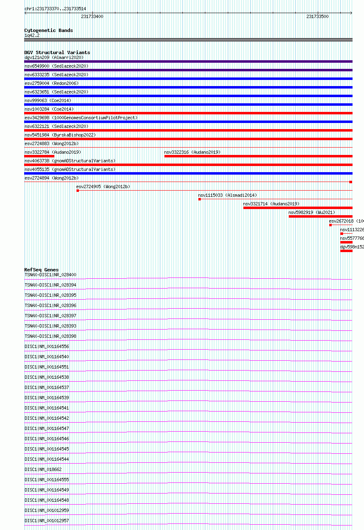This screenshot has width=364, height=530.
Task: Click the red start marker of nsv1115033
Action: point(200,199)
